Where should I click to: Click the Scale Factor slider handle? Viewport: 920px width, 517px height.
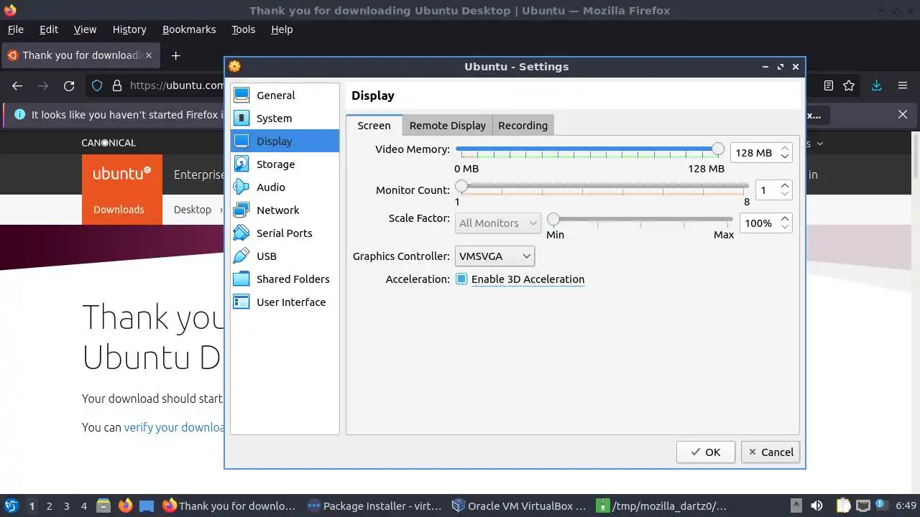553,219
